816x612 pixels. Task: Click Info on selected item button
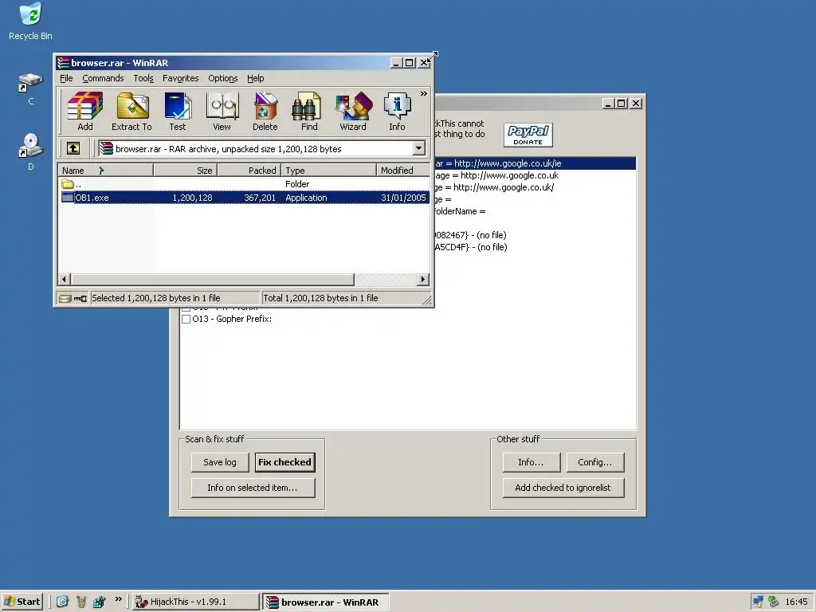coord(253,488)
